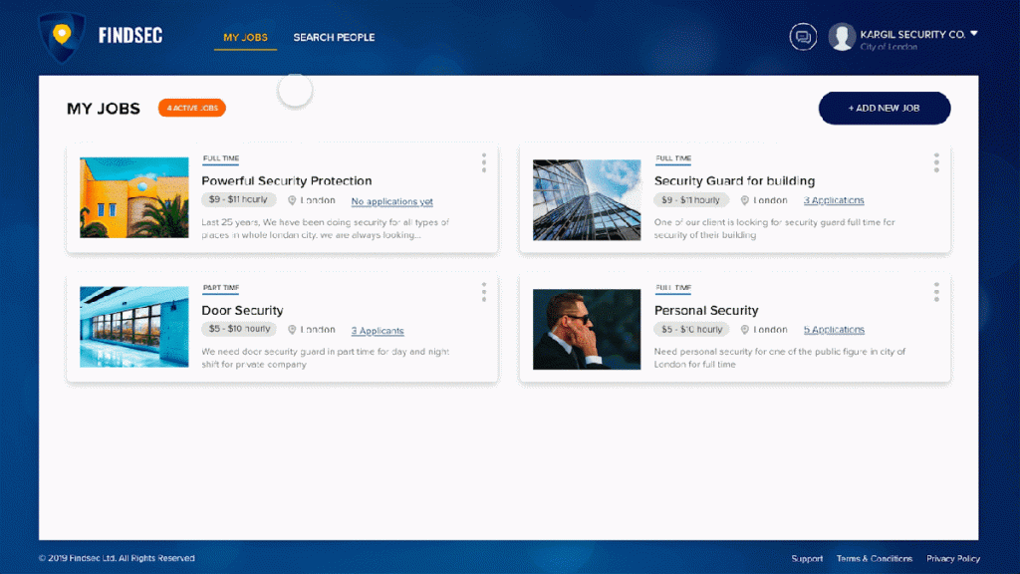
Task: Click the No applications yet link
Action: [x=391, y=201]
